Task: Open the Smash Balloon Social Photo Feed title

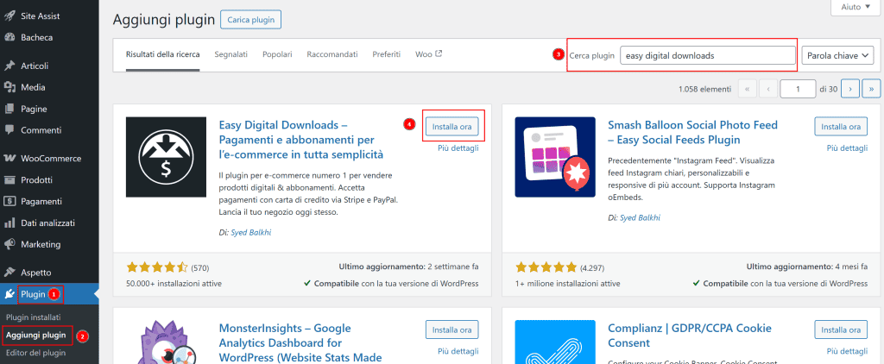Action: click(693, 132)
